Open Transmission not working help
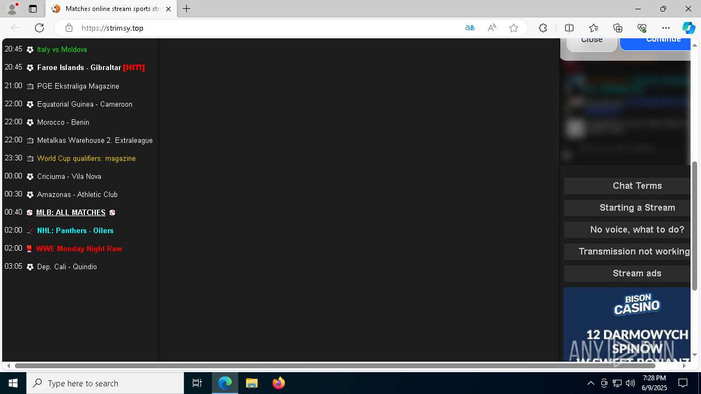Viewport: 701px width, 394px height. (x=627, y=251)
